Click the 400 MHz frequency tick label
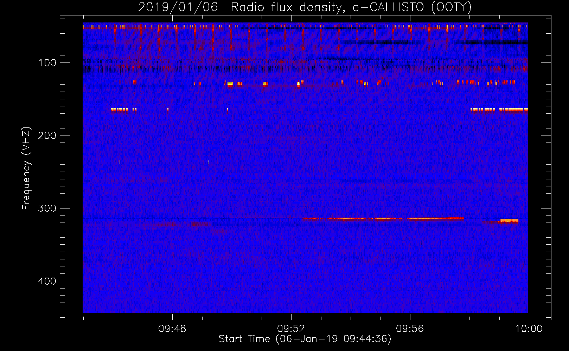569x351 pixels. pos(47,281)
